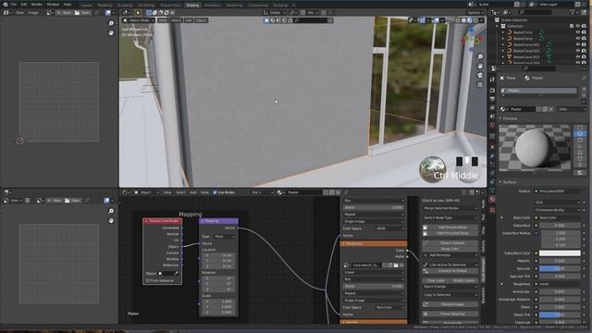
Task: Adjust the Sheen Tint slider
Action: click(x=560, y=314)
